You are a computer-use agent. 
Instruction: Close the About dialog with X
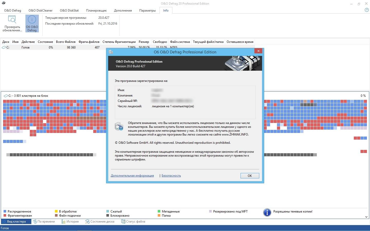pos(258,51)
